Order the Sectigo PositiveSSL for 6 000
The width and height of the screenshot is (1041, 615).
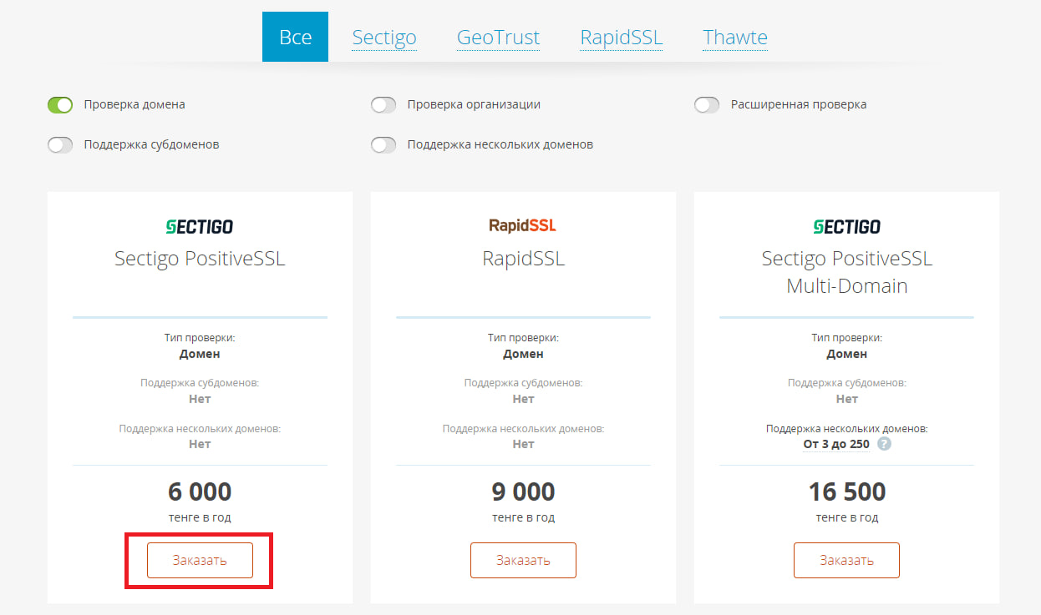click(x=200, y=560)
